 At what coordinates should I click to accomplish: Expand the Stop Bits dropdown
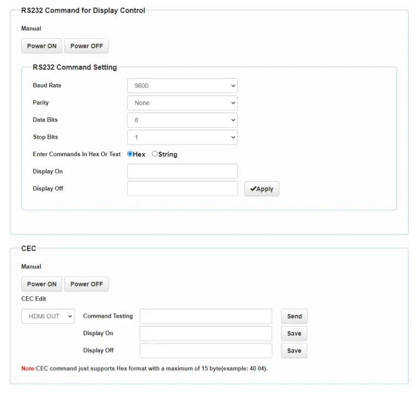click(182, 137)
